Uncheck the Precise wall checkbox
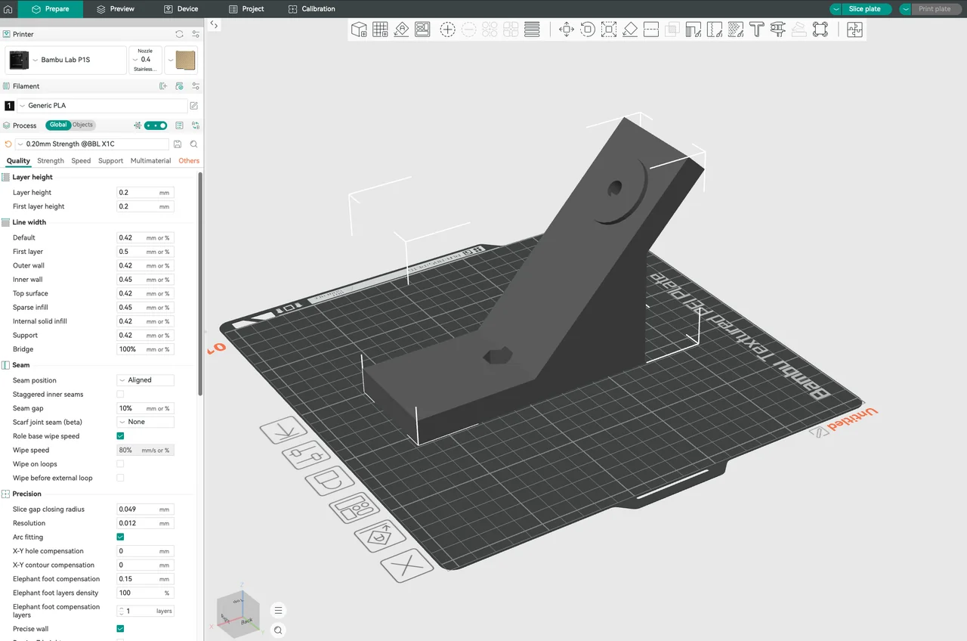967x641 pixels. (120, 629)
